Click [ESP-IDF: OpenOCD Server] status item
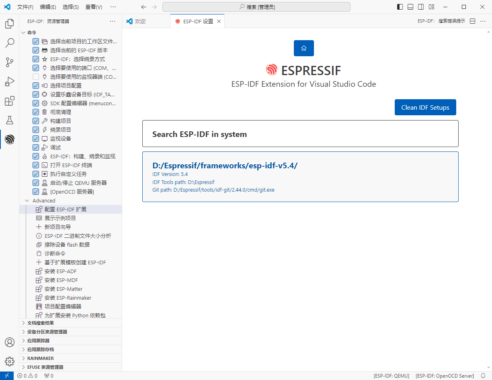This screenshot has height=380, width=492. coord(445,376)
